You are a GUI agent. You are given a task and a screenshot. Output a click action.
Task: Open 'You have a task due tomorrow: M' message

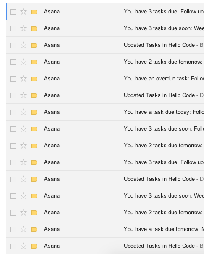164,229
